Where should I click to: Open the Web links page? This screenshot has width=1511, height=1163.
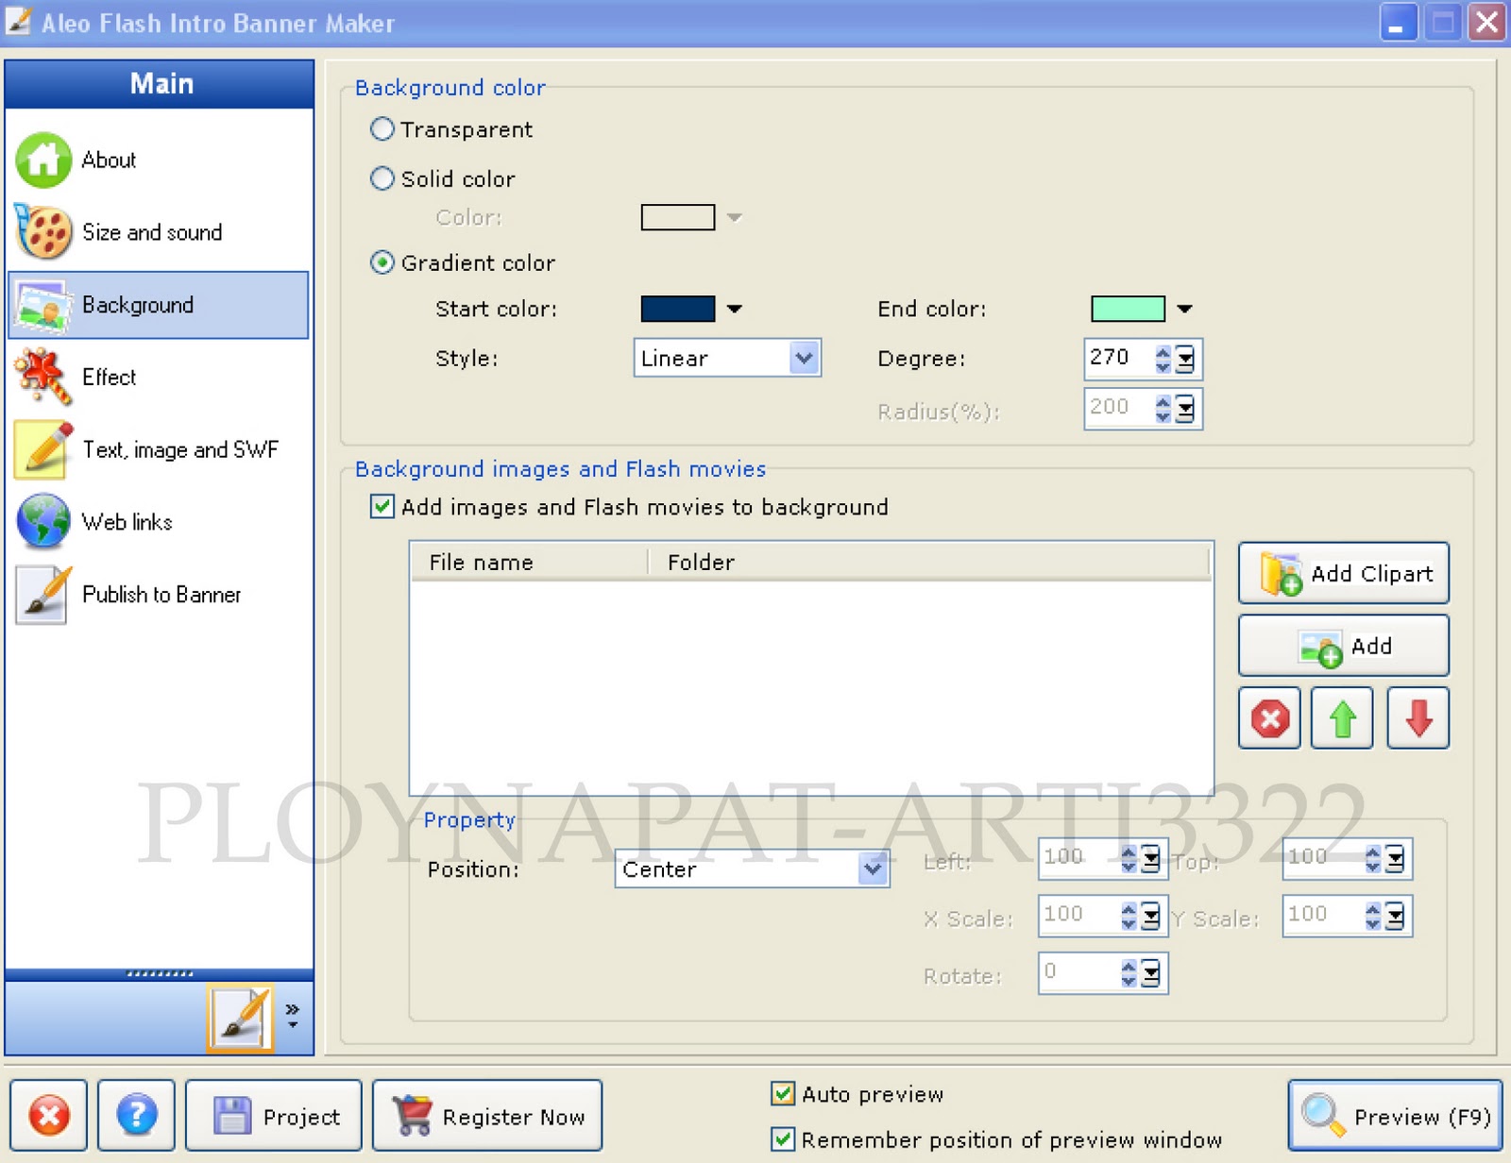click(x=127, y=521)
